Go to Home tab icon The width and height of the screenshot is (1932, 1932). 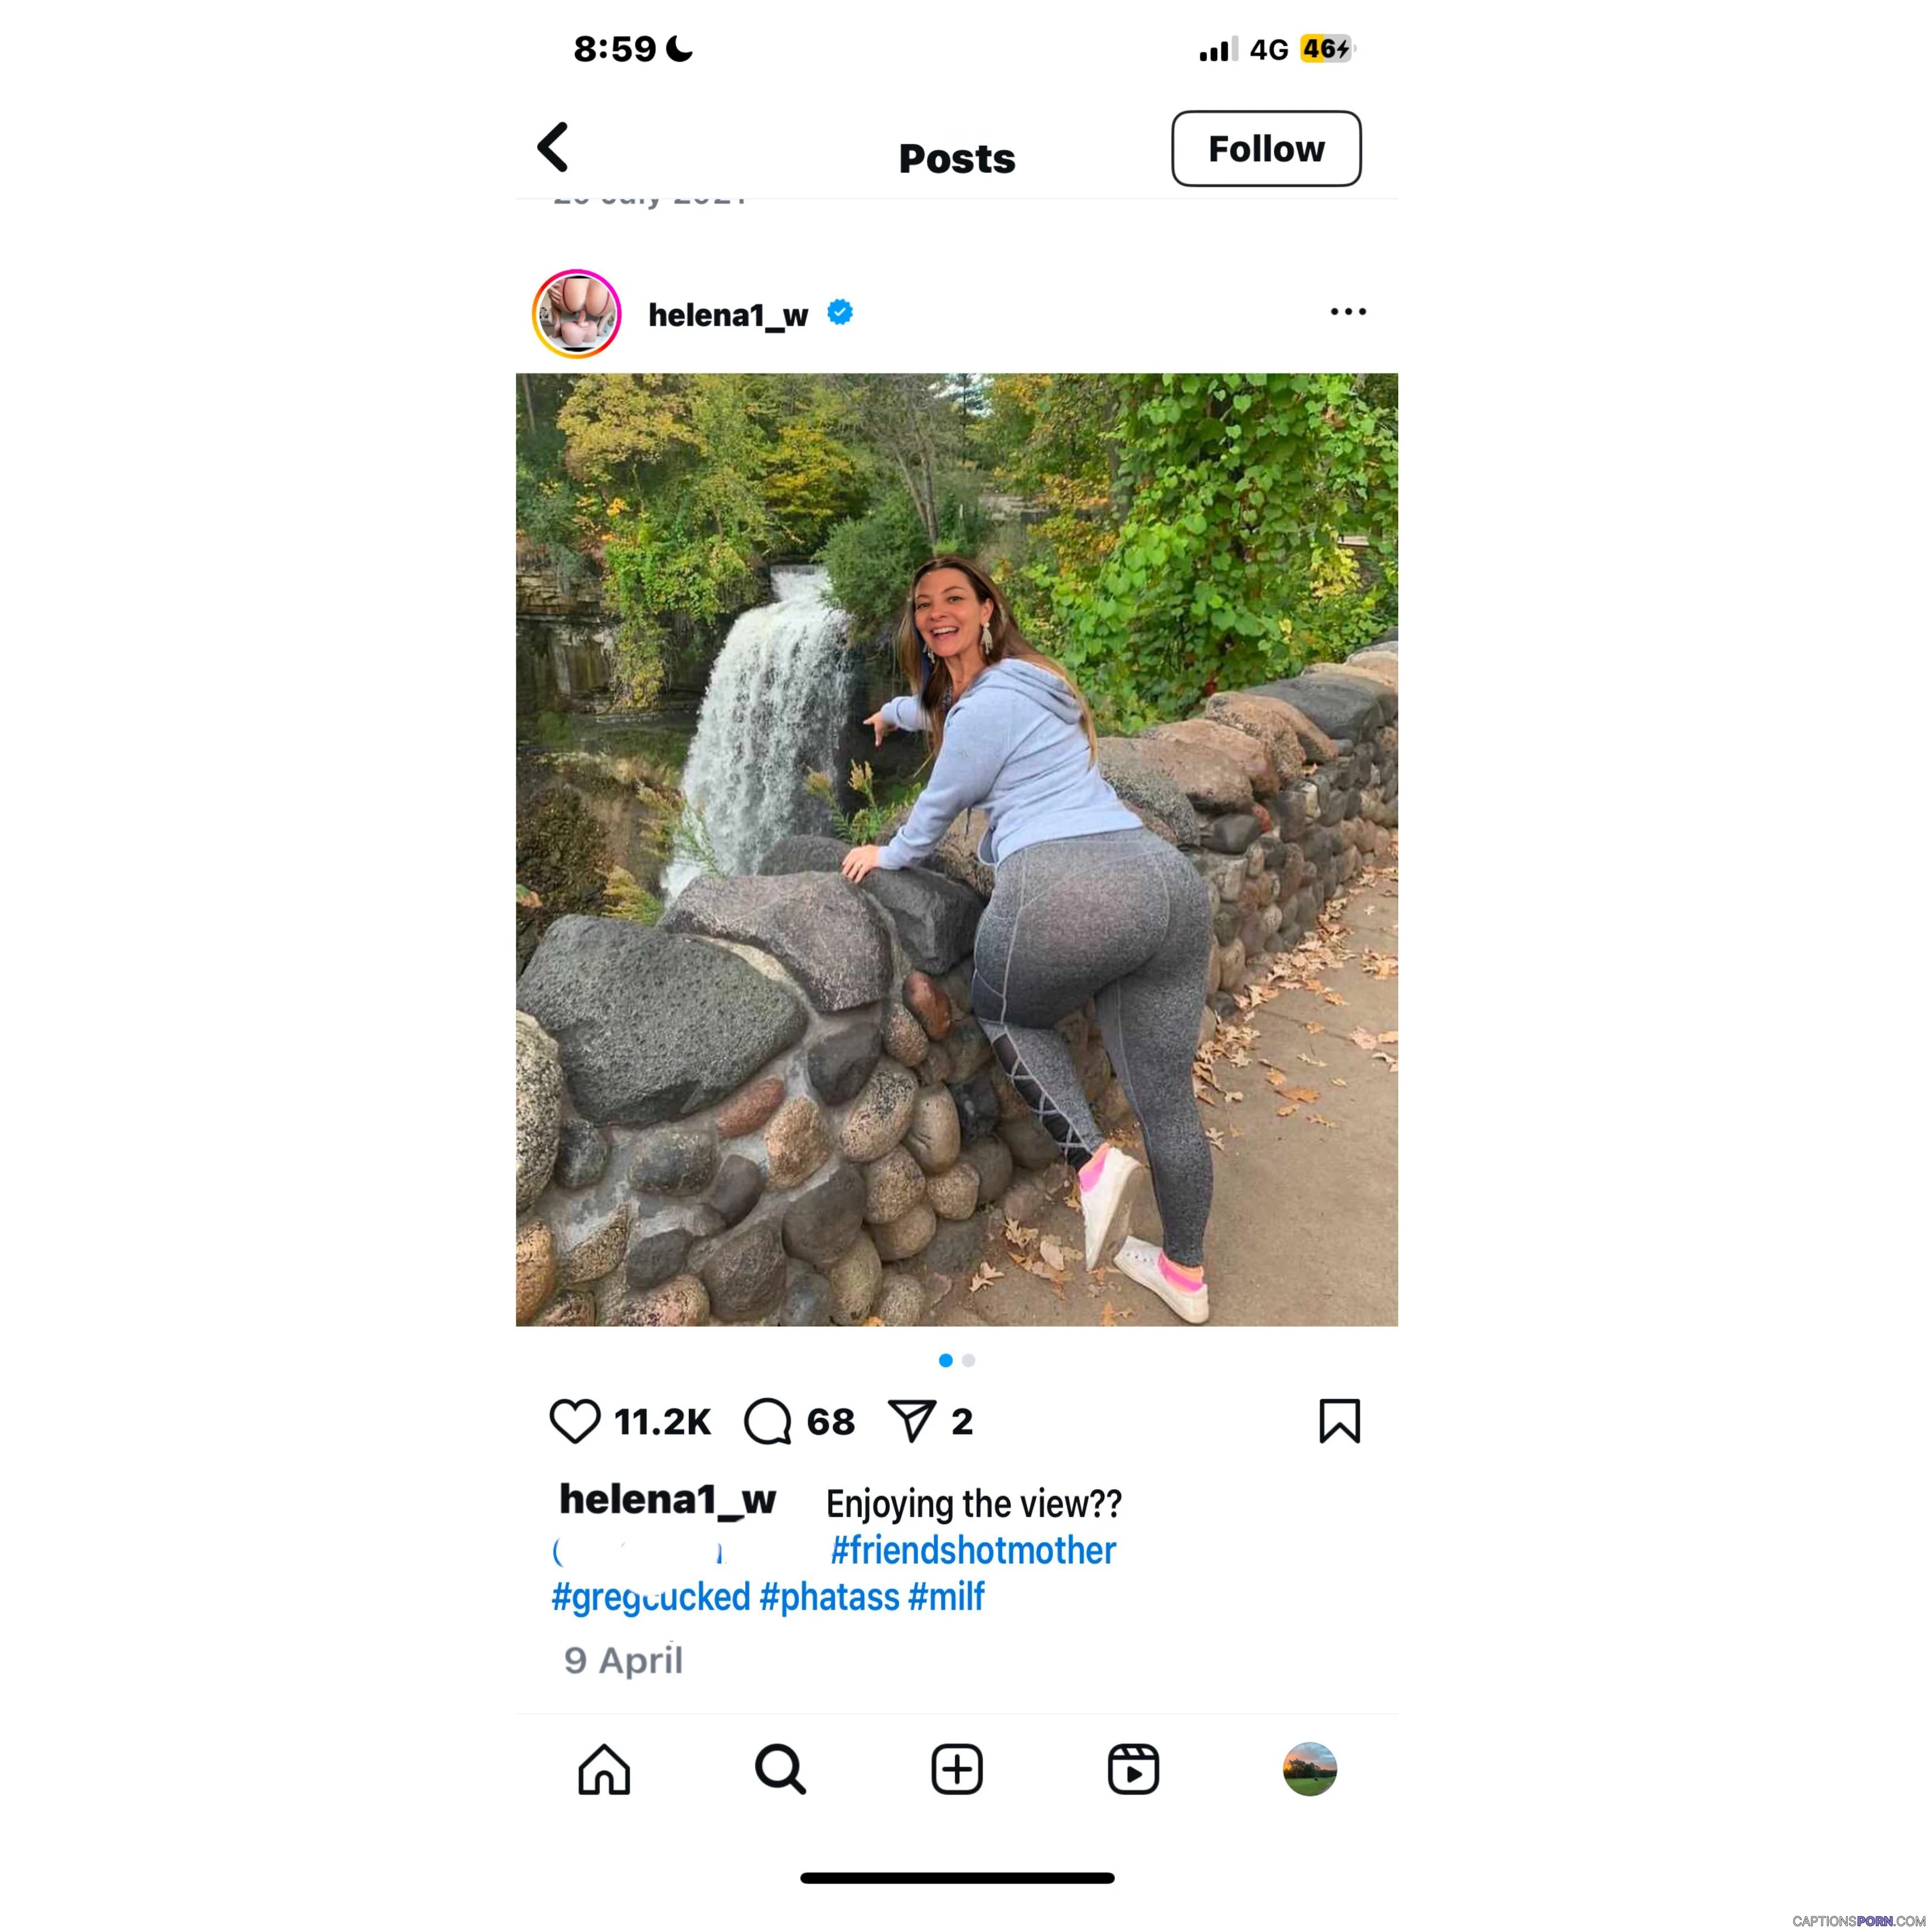[x=604, y=1769]
